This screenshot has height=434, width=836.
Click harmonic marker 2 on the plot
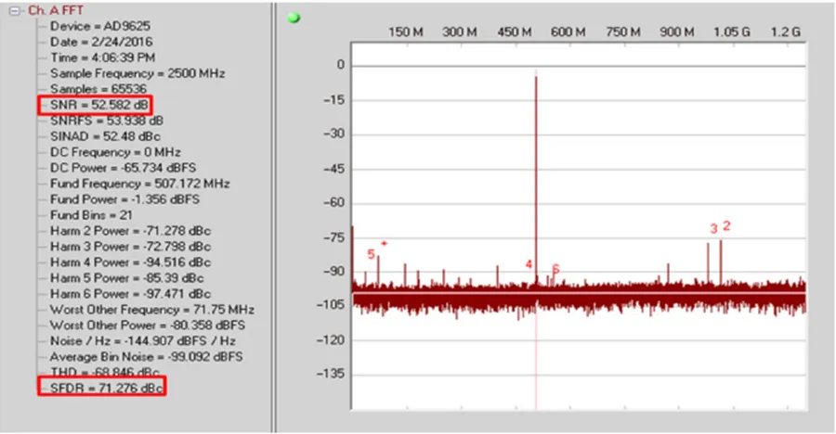726,225
